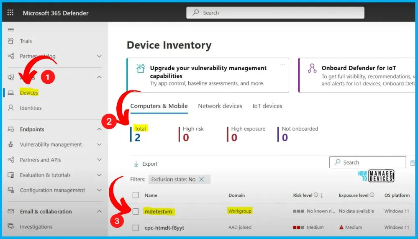Click the Devices laptop icon

pyautogui.click(x=10, y=93)
